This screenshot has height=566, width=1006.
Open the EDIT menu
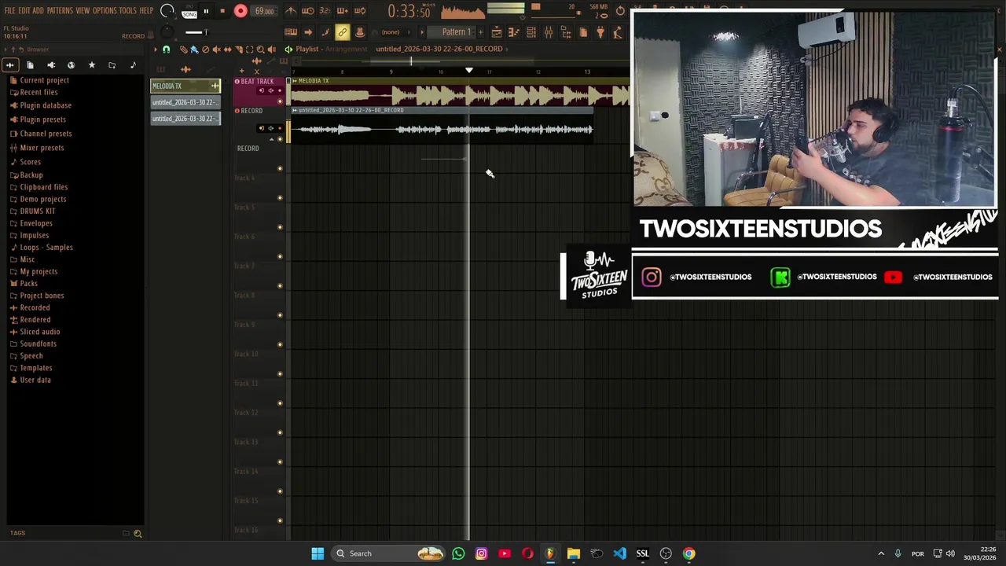tap(24, 11)
